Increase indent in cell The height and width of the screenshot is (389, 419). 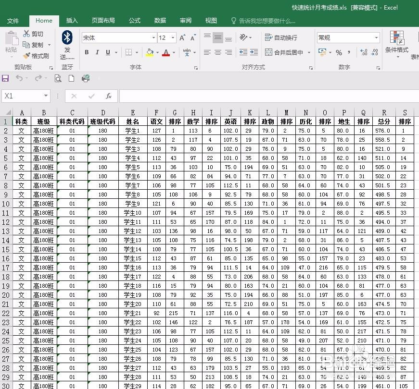[x=254, y=52]
